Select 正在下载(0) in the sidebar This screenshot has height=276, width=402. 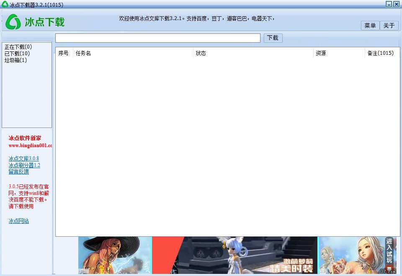coord(18,47)
